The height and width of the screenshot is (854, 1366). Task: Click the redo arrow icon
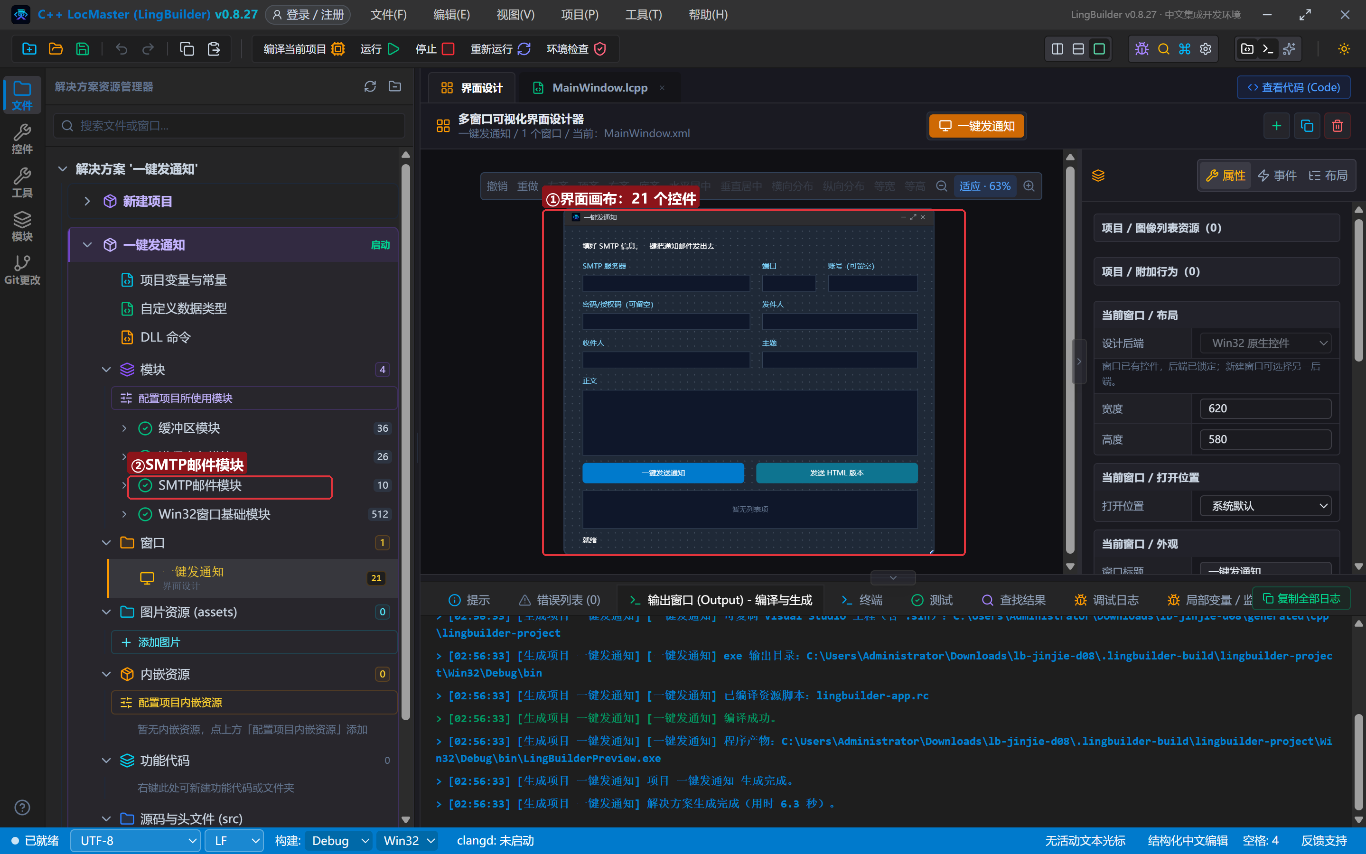point(148,49)
